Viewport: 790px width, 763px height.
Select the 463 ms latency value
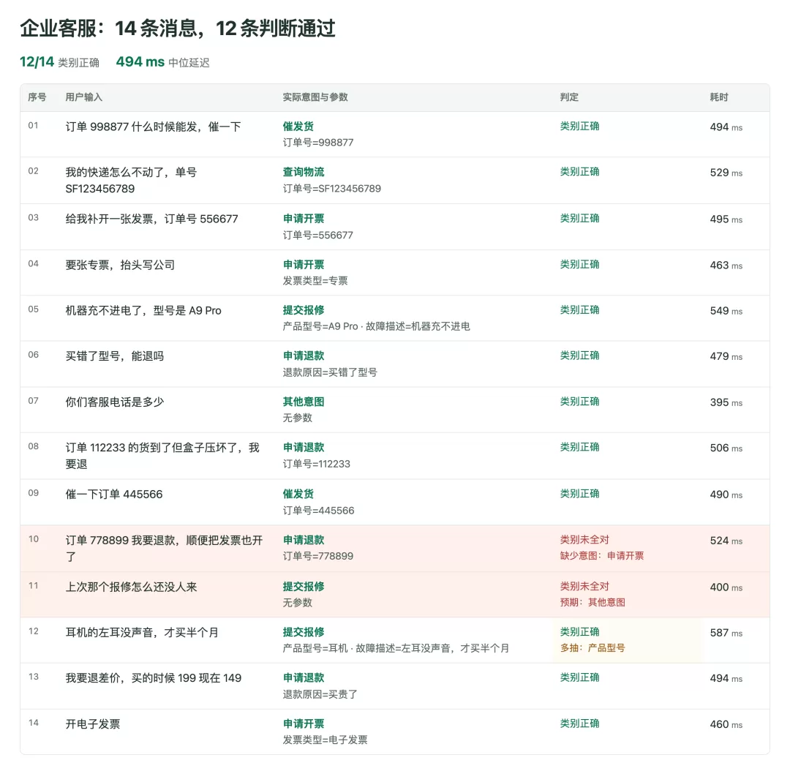tap(726, 266)
